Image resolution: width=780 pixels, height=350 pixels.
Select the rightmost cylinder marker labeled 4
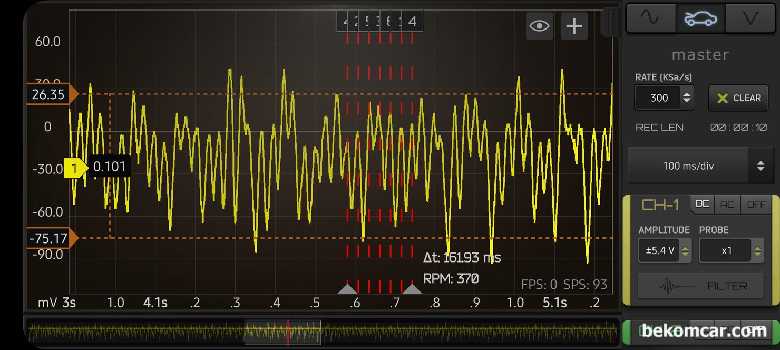[412, 21]
